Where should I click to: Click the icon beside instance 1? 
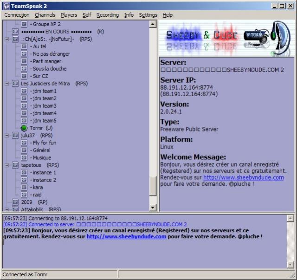point(24,173)
